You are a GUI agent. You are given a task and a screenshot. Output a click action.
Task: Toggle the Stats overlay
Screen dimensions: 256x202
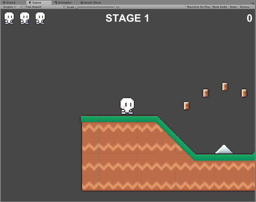click(x=233, y=7)
